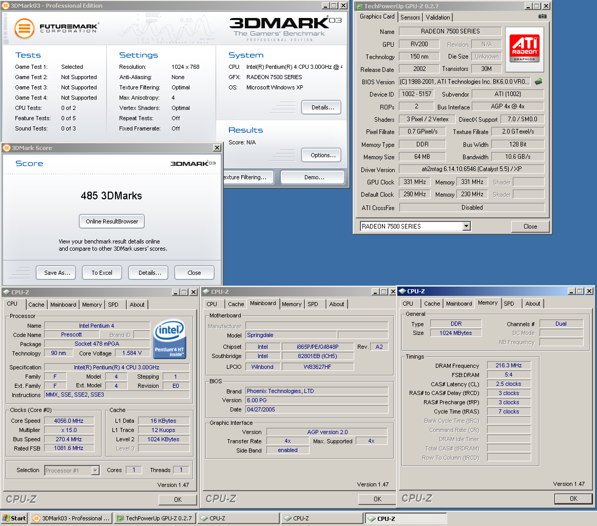
Task: Click the Rated FSB 1081.6 MHz value
Action: [69, 448]
